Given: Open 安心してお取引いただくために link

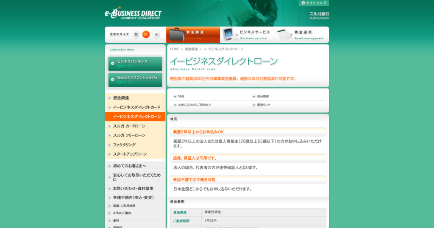Looking at the screenshot, I should point(135,177).
